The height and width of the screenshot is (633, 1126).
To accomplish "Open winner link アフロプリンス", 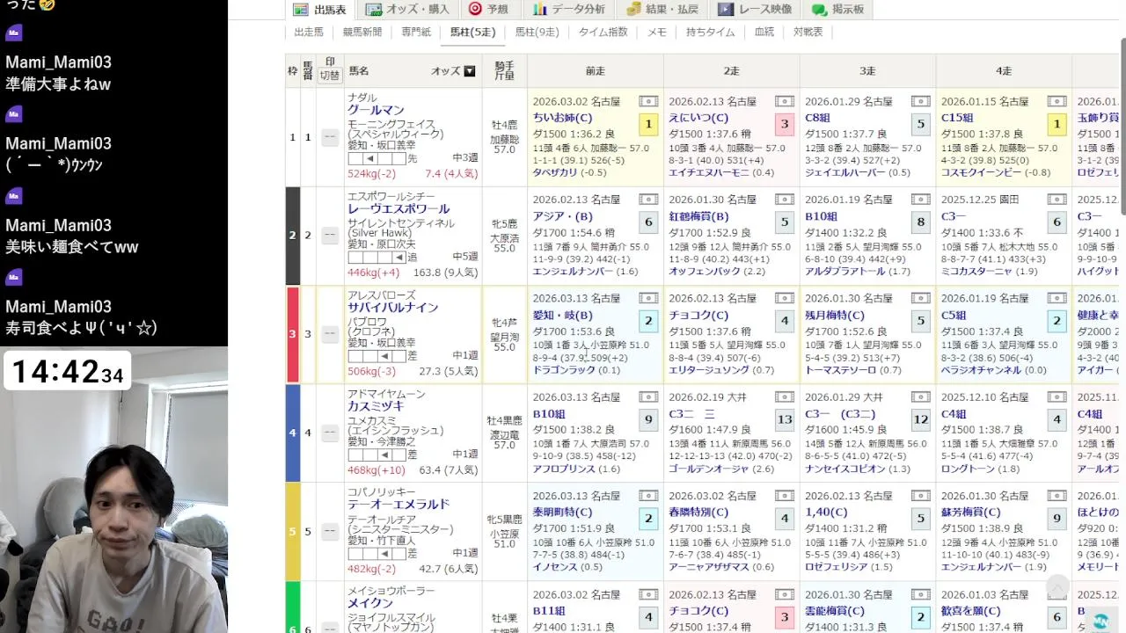I will pos(564,469).
